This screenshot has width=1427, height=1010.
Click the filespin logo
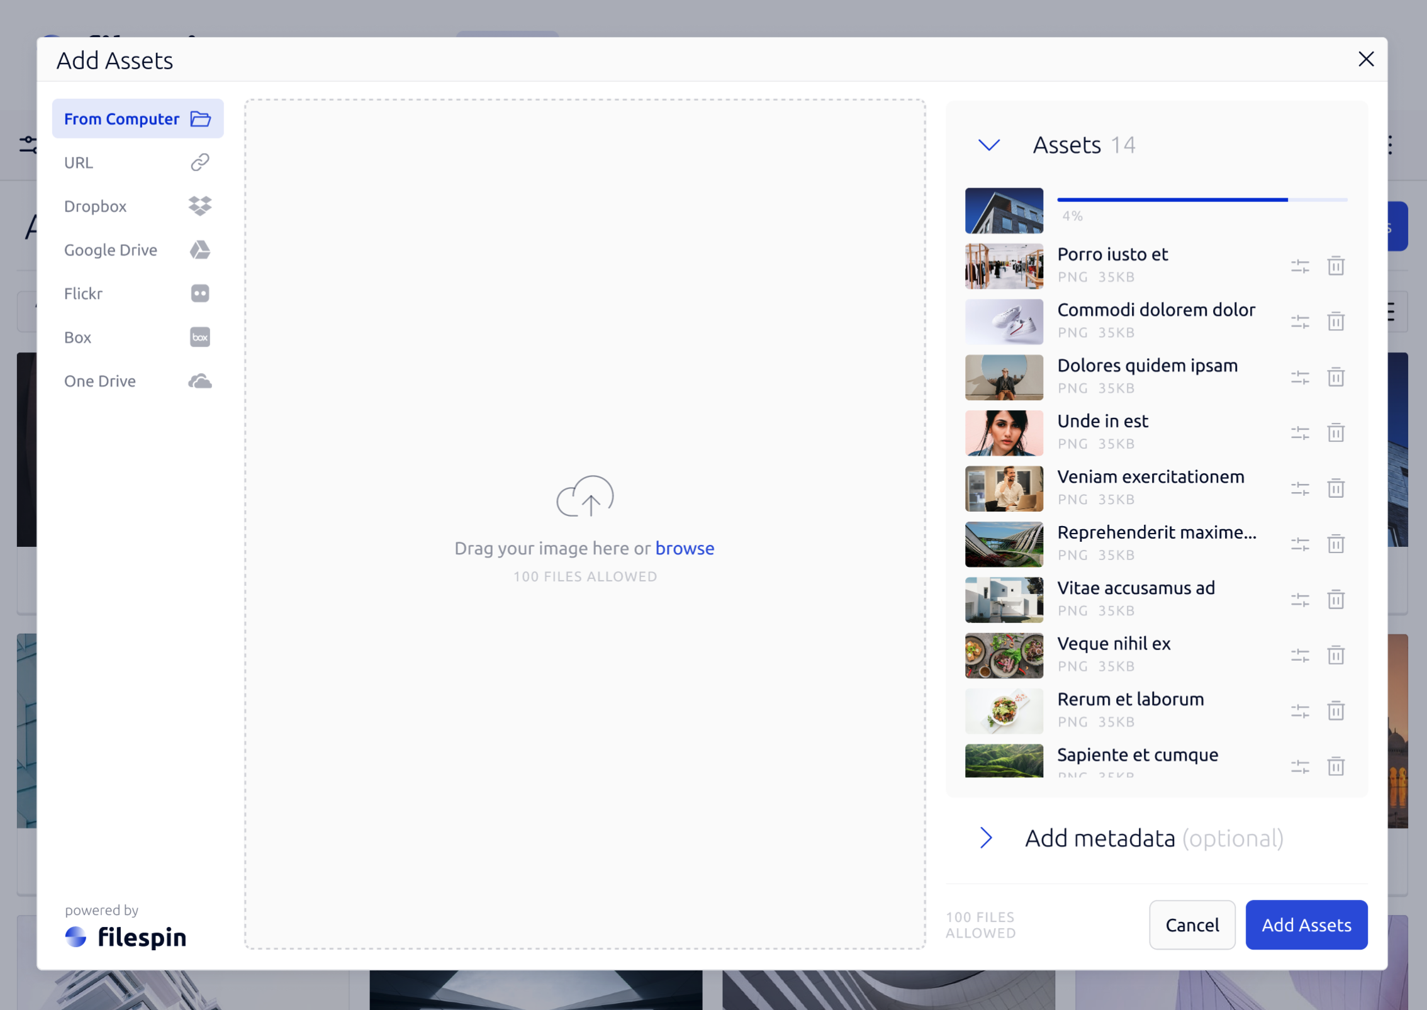[x=126, y=937]
